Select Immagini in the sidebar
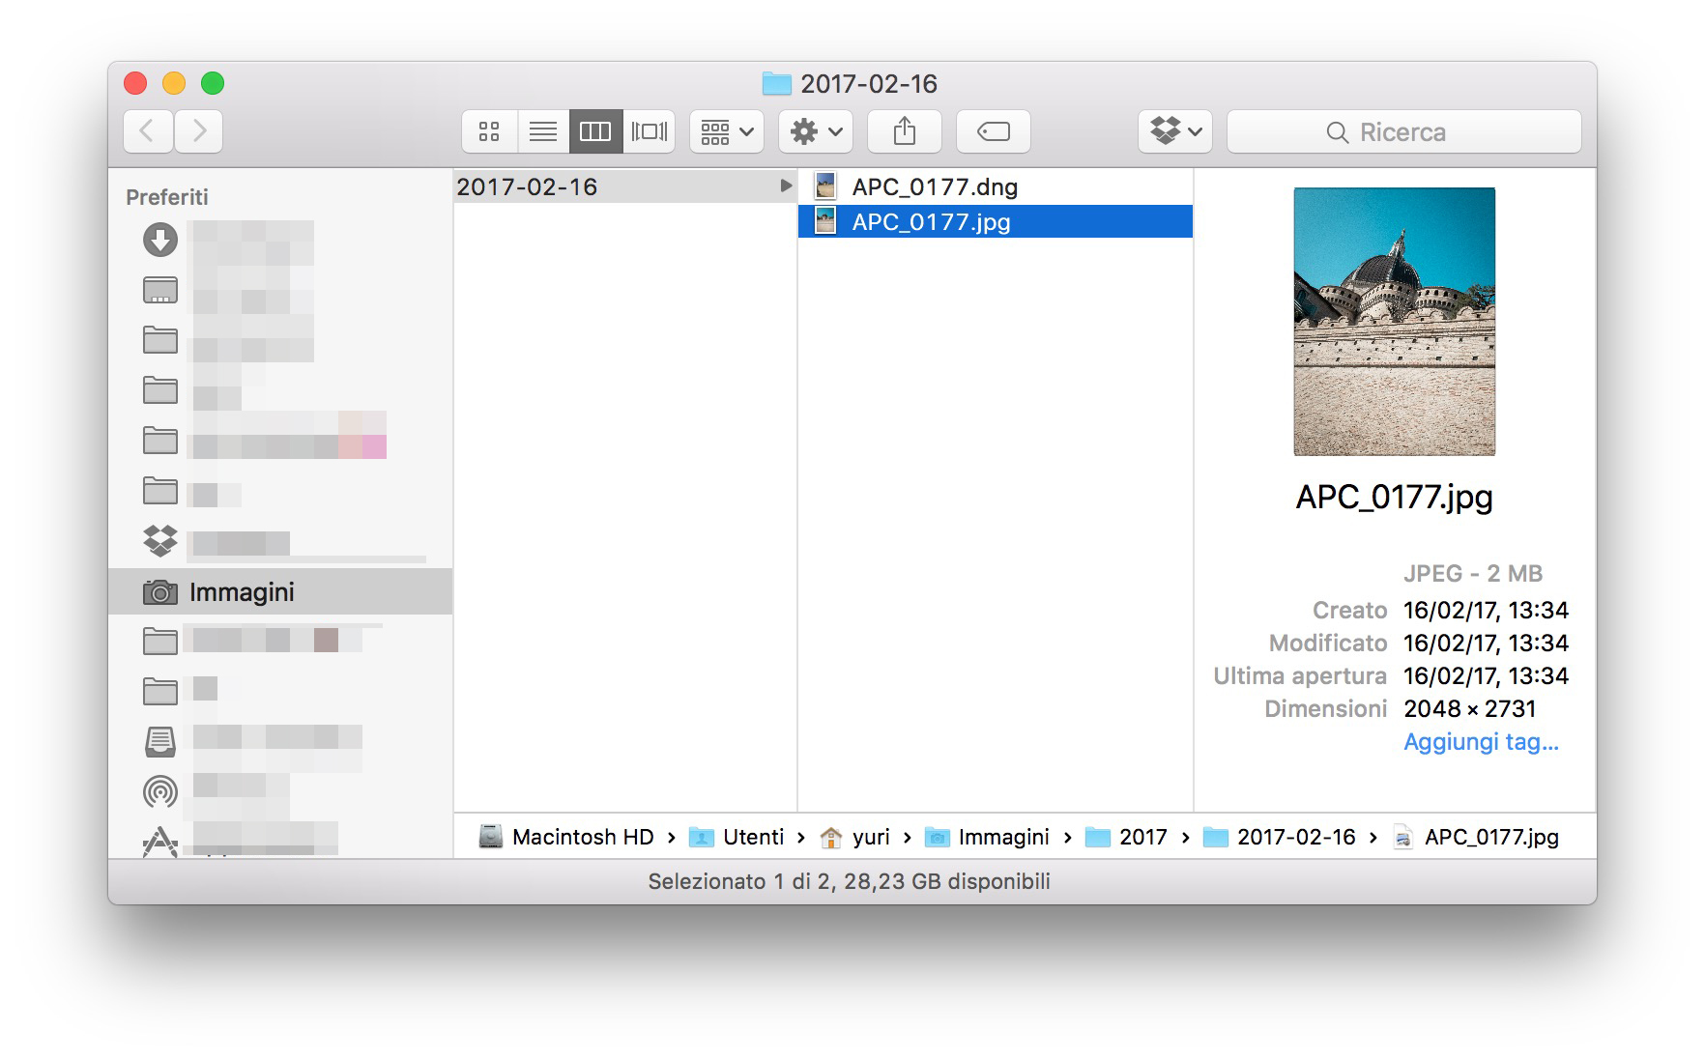1705x1059 pixels. [280, 592]
